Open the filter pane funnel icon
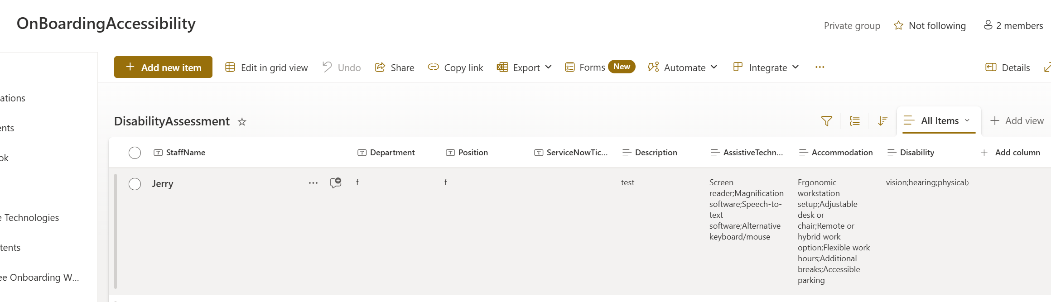 [x=826, y=121]
